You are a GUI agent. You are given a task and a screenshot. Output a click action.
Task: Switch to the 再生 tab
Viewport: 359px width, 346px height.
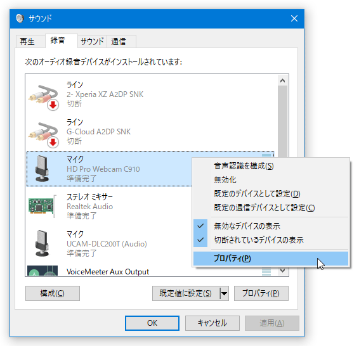tap(30, 41)
